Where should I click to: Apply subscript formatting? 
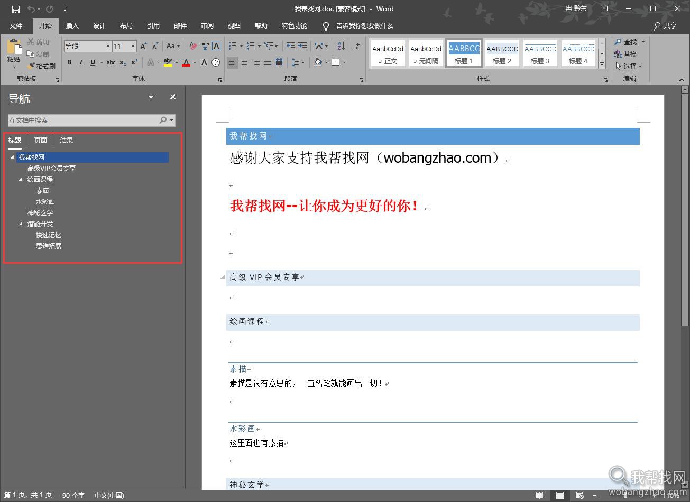(x=123, y=62)
